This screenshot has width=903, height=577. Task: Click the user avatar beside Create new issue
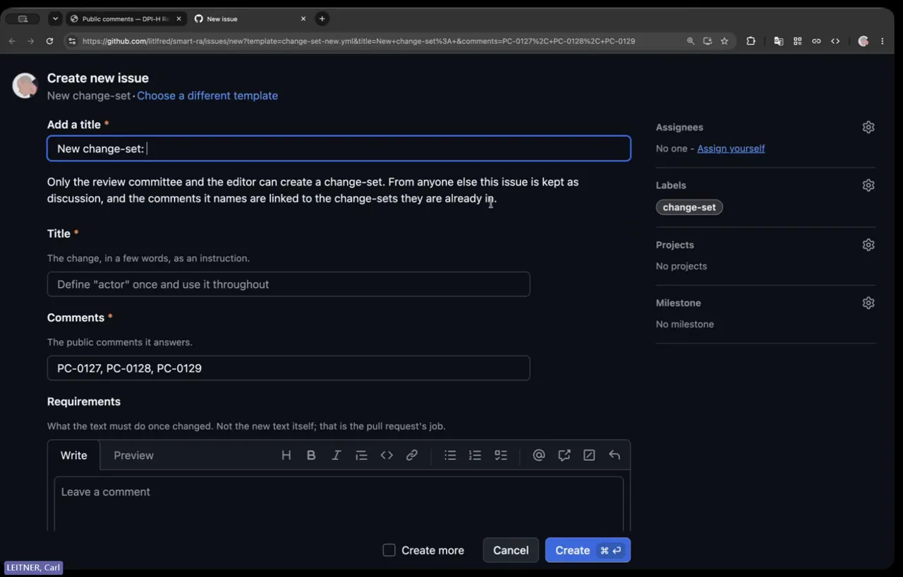[x=25, y=85]
